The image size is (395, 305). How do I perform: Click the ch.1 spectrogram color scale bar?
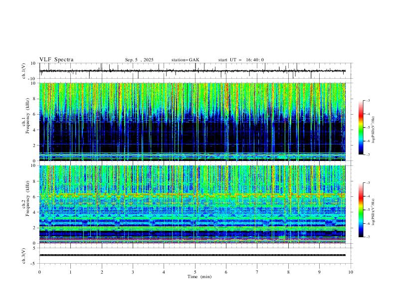pyautogui.click(x=361, y=128)
